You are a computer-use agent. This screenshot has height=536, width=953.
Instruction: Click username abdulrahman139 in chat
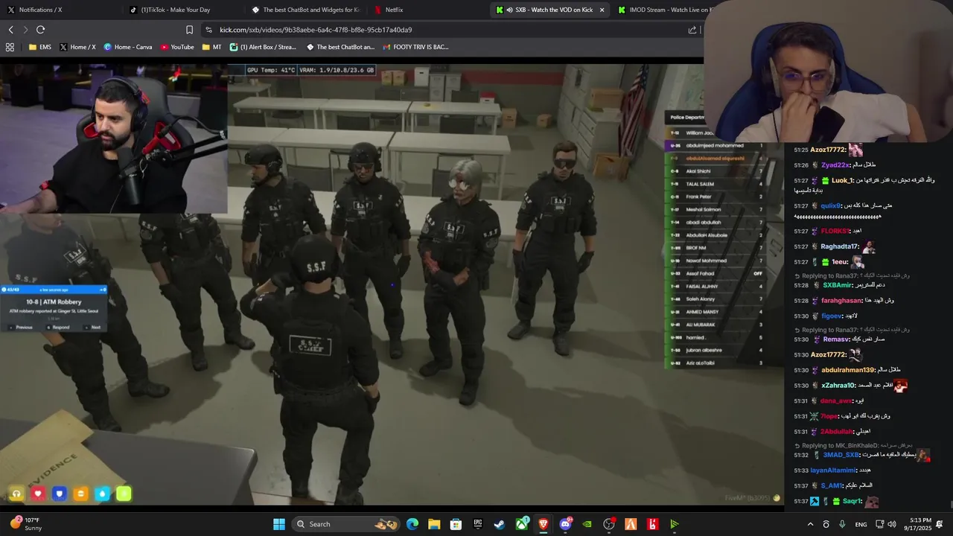[x=848, y=370]
